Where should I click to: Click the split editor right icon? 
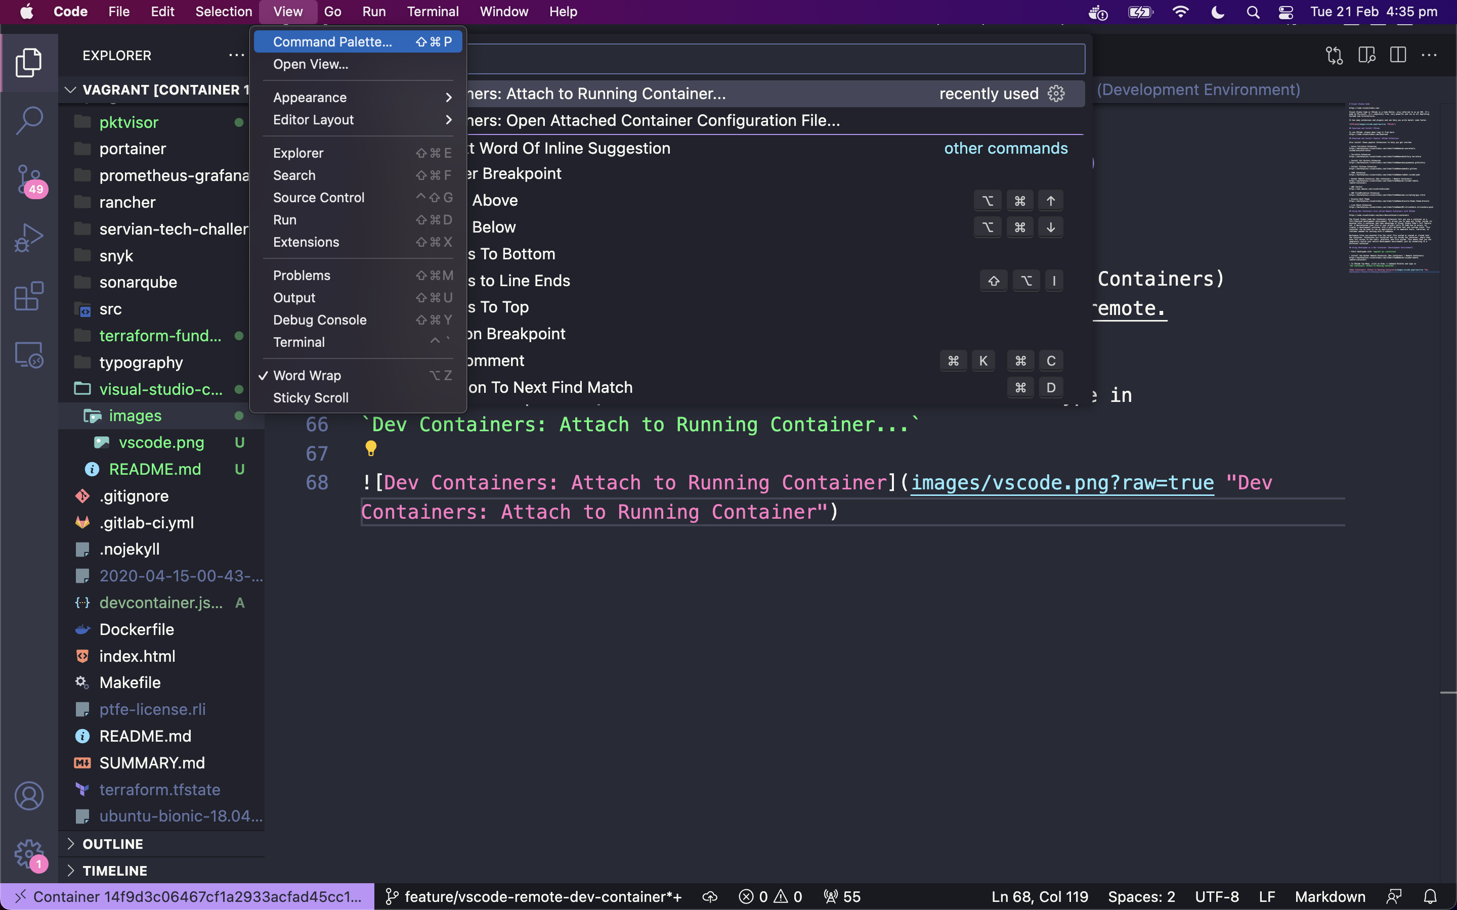point(1397,56)
